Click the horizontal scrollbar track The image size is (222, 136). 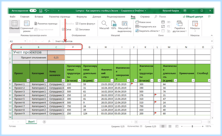tap(175, 122)
